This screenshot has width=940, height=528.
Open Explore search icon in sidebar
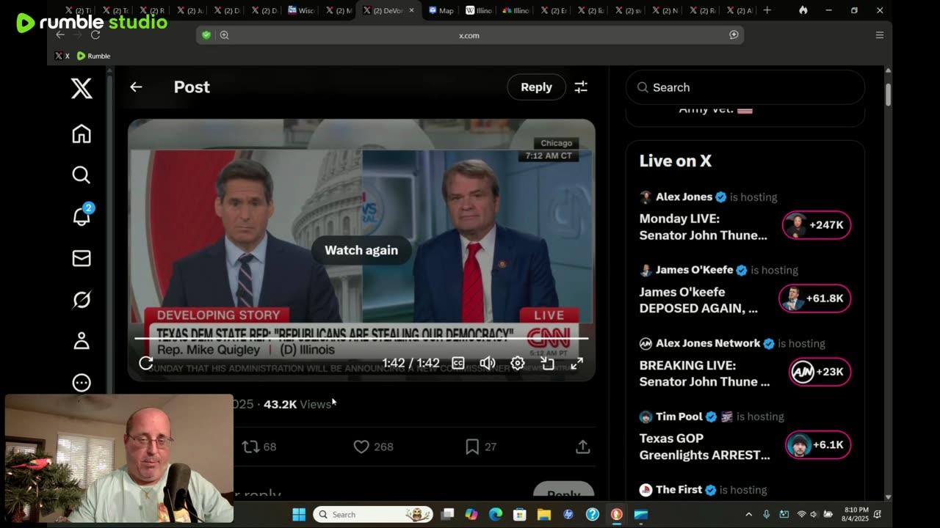point(82,175)
